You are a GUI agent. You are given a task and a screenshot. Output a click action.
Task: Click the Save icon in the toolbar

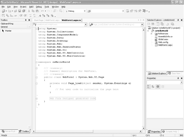[20, 11]
